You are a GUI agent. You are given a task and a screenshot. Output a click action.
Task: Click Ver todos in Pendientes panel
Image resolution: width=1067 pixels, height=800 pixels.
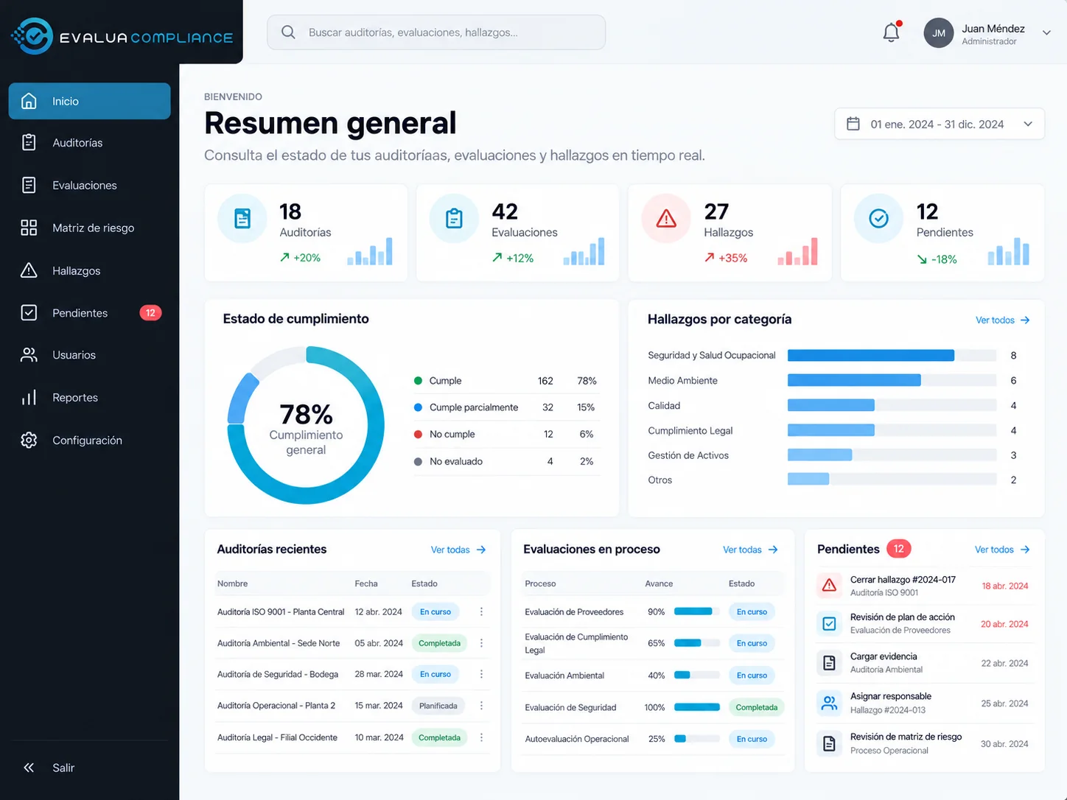coord(1002,550)
